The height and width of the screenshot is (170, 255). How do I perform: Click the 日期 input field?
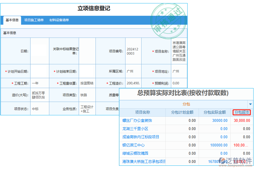point(39,51)
